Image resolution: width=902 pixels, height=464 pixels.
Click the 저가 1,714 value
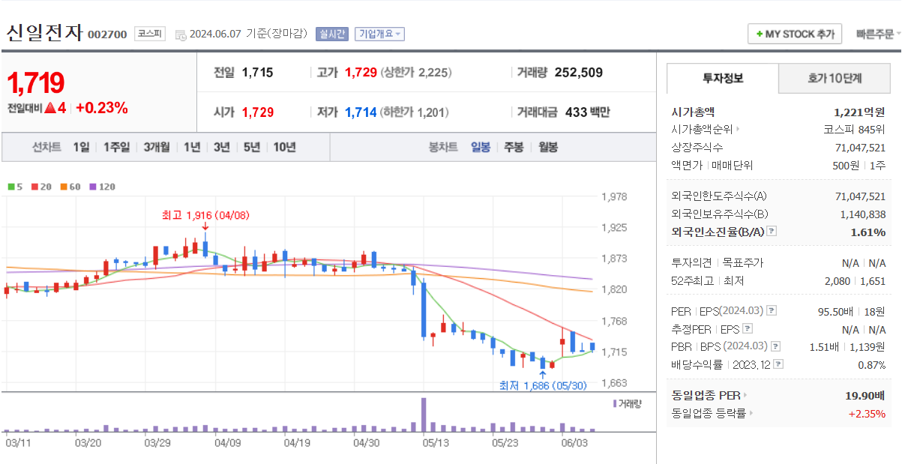361,112
